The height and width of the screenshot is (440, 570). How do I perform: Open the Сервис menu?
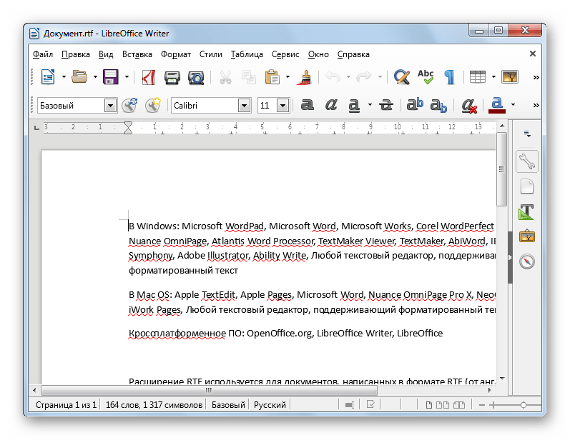pos(285,54)
